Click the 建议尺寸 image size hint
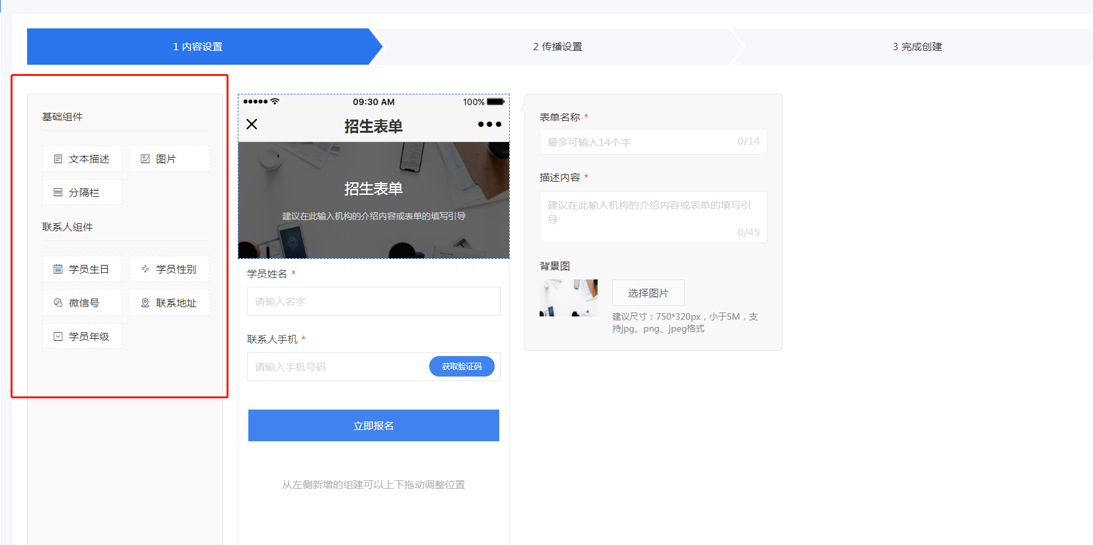The height and width of the screenshot is (545, 1093). pos(685,322)
